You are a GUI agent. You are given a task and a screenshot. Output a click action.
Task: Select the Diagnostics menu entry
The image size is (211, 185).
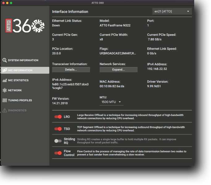(25, 110)
